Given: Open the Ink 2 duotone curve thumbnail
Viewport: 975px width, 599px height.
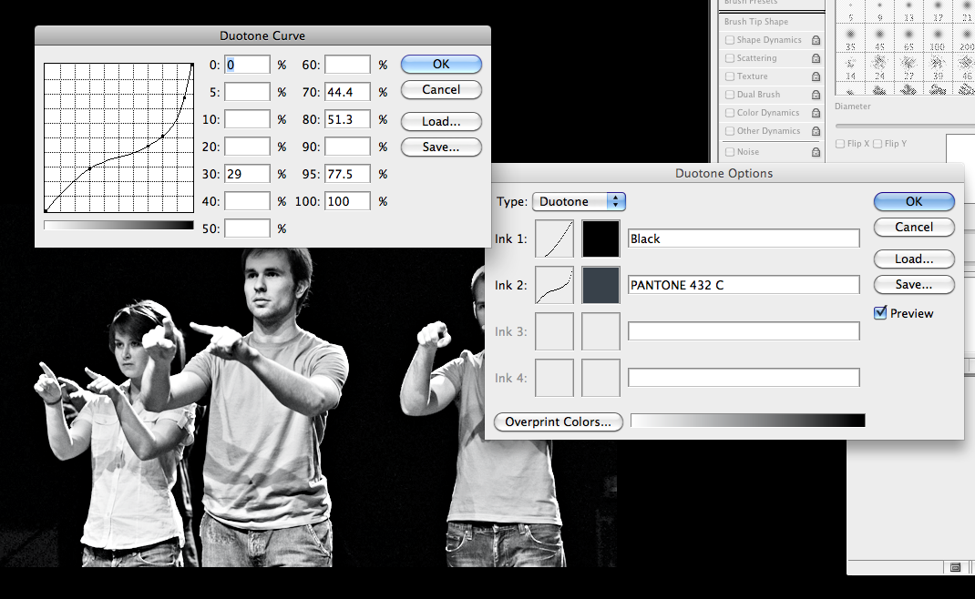Looking at the screenshot, I should point(554,285).
